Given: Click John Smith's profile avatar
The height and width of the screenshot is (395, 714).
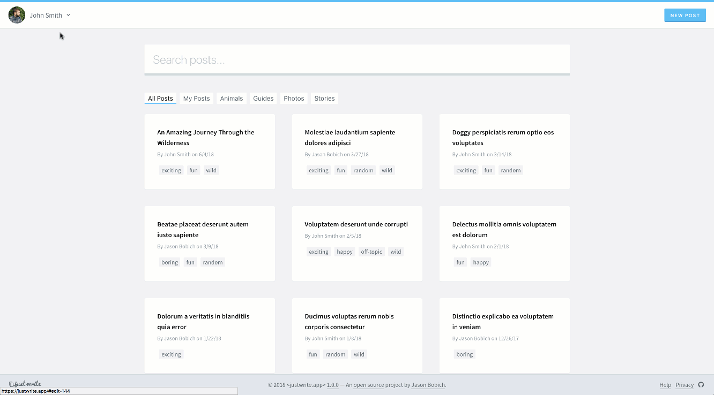Looking at the screenshot, I should [16, 15].
